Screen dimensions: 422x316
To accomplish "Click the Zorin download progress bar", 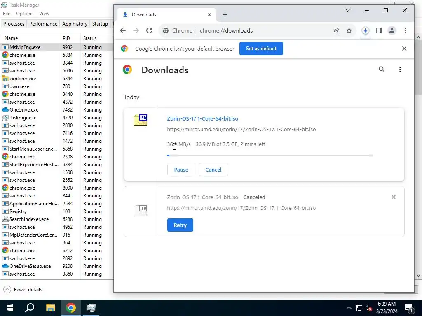I will (x=270, y=156).
